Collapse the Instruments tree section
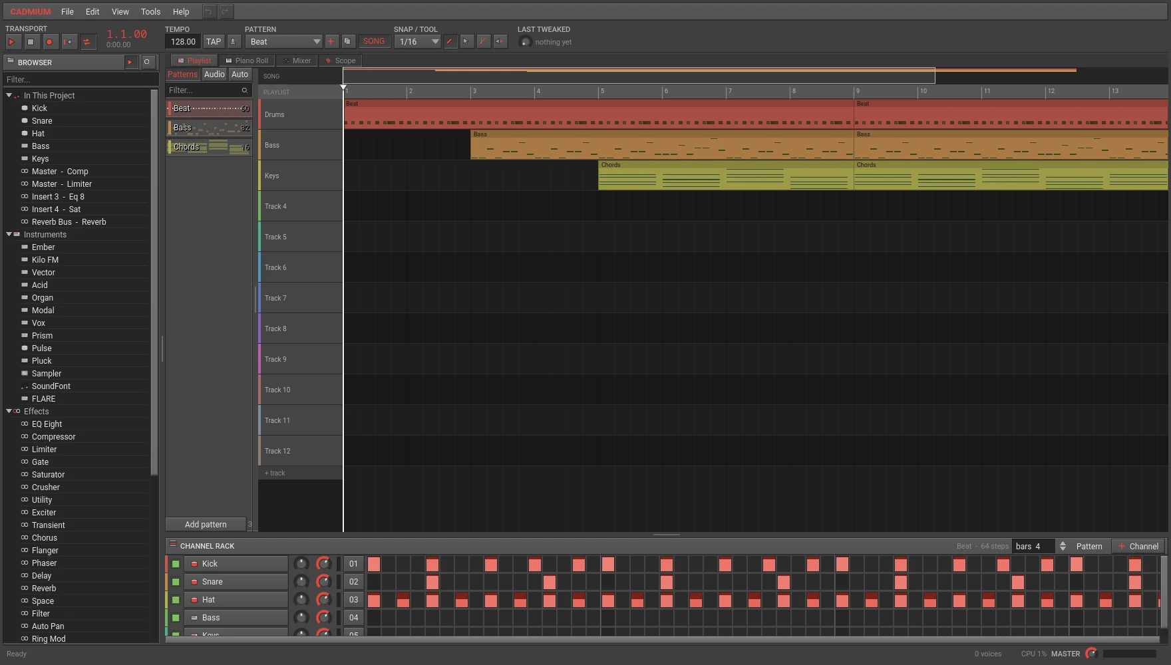The height and width of the screenshot is (665, 1171). click(x=9, y=235)
